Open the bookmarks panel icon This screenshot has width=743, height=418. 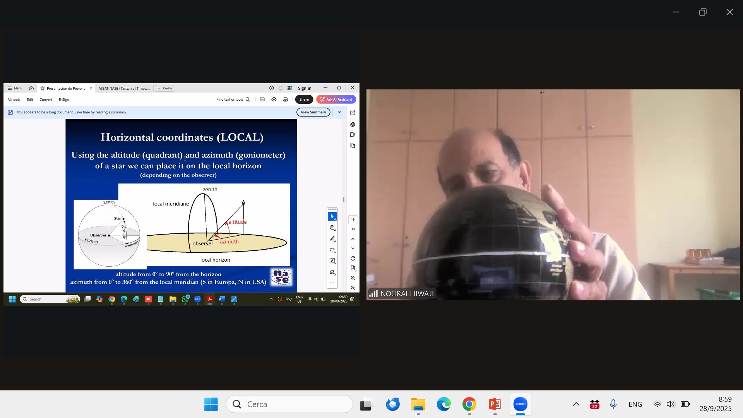353,135
